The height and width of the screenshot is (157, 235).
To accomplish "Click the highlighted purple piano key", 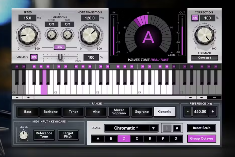I will click(x=44, y=89).
